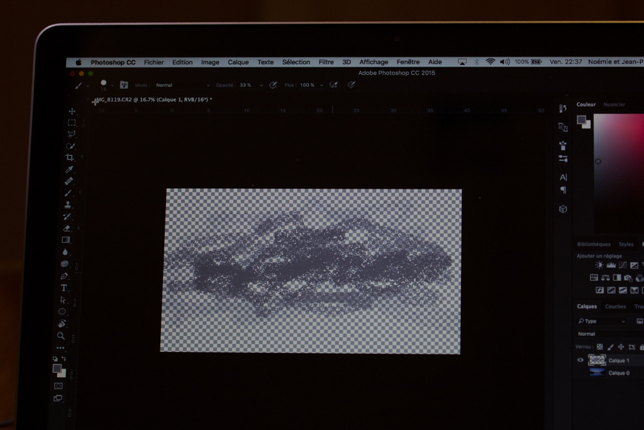Open the Wi-Fi status menu
Screen dimensions: 644x430
click(491, 62)
